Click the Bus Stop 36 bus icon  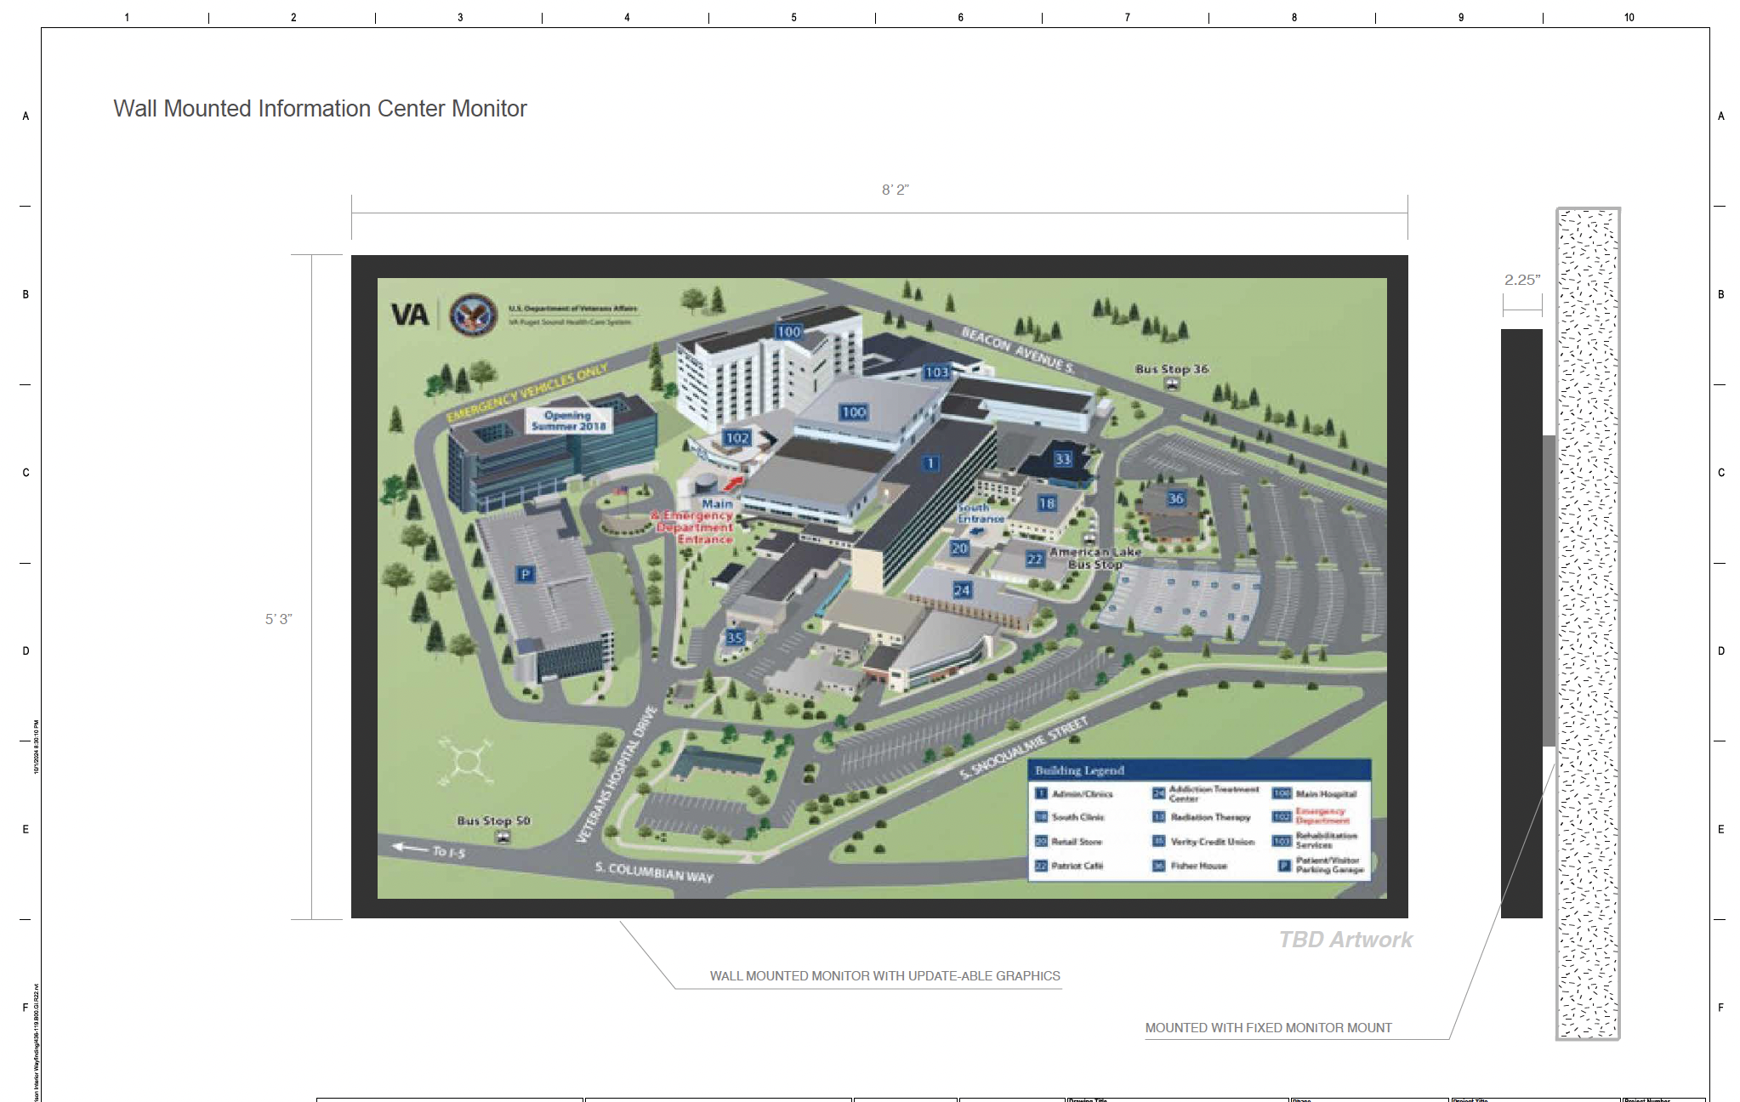[1172, 383]
